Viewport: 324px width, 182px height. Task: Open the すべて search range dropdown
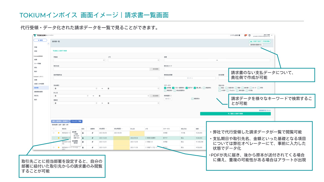[x=168, y=99]
